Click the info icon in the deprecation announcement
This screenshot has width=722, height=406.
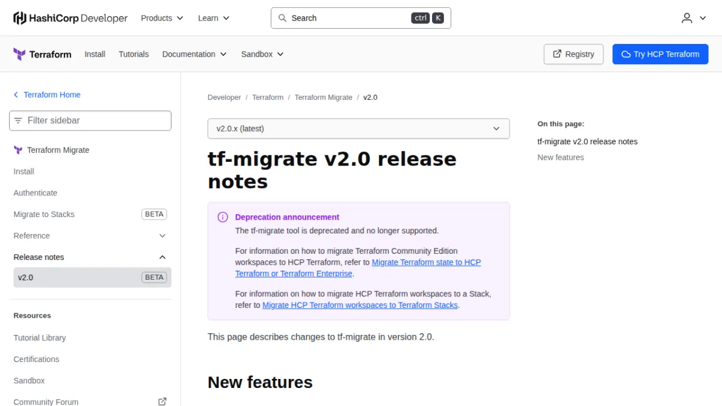coord(223,217)
